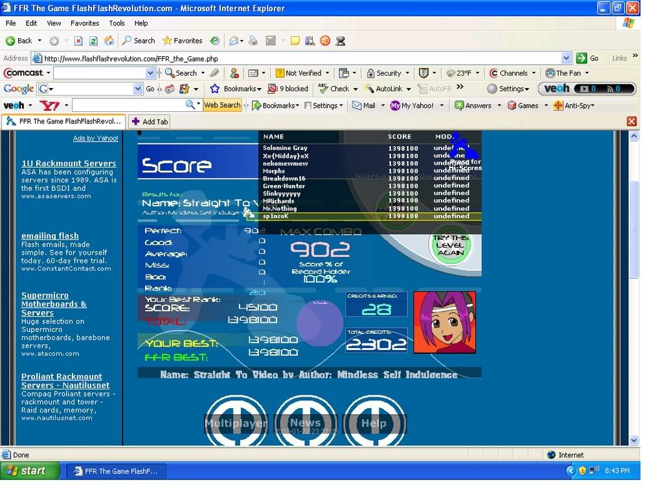Viewport: 663px width, 500px height.
Task: Expand the address bar dropdown
Action: pos(567,58)
